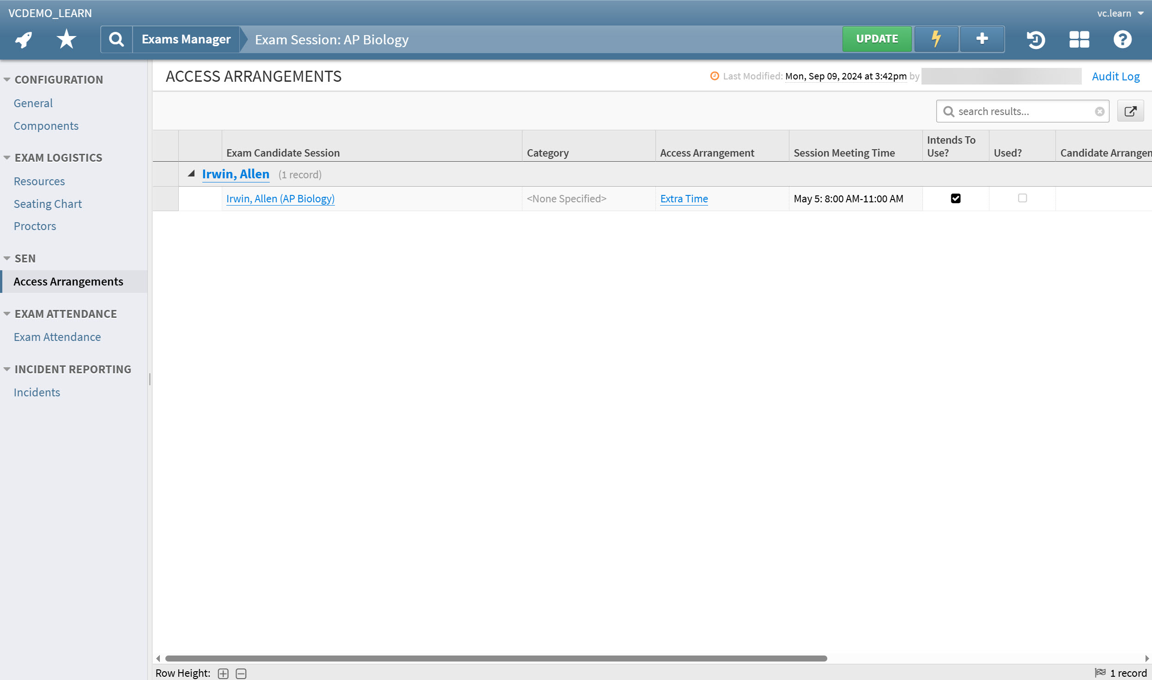This screenshot has width=1152, height=680.
Task: Sort by Session Meeting Time column
Action: [856, 146]
